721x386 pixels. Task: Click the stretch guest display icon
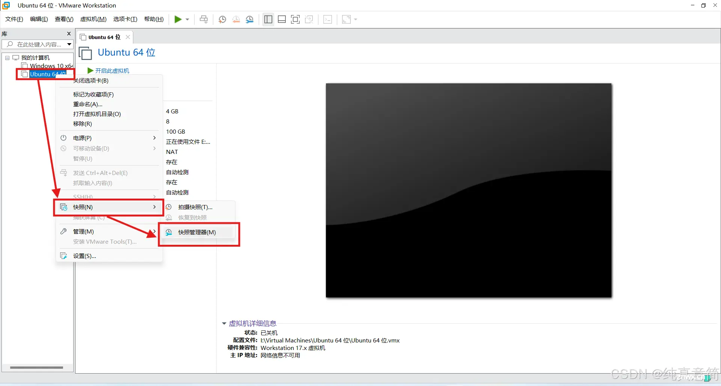pos(347,20)
